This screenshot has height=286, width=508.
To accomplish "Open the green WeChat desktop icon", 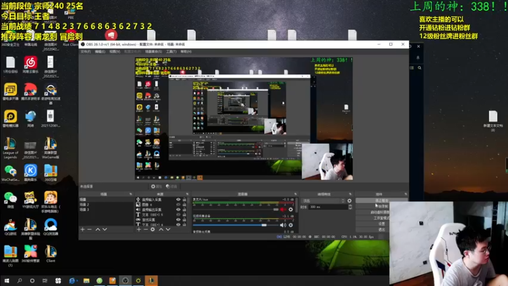I will coord(10,200).
